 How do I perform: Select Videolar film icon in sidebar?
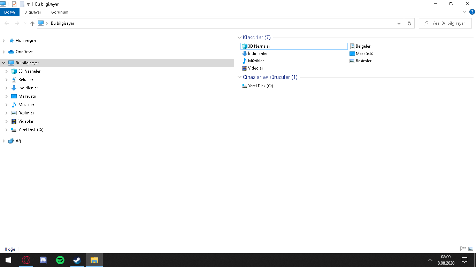point(14,121)
